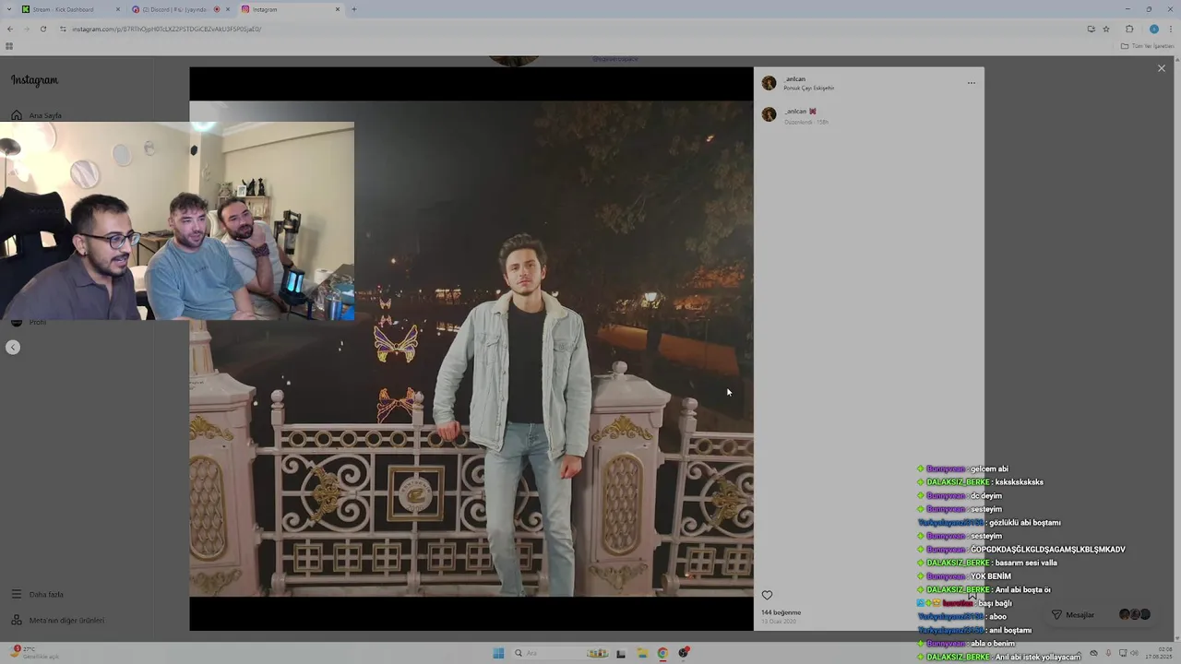Open the apps grid in bookmarks bar
This screenshot has height=664, width=1181.
coord(9,45)
